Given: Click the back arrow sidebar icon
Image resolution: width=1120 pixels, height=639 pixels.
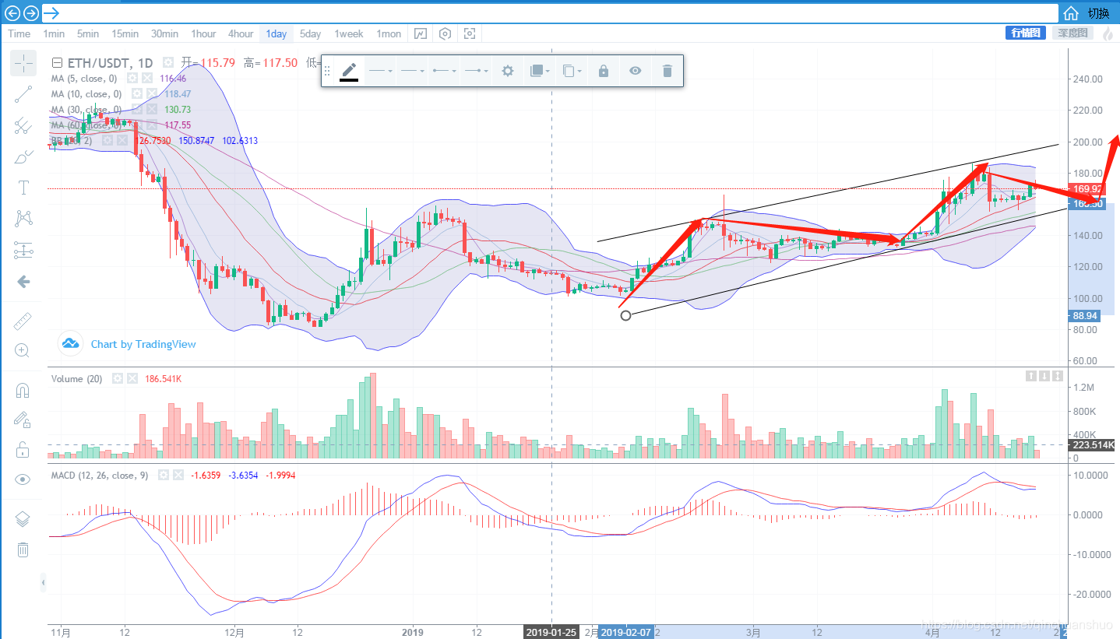Looking at the screenshot, I should point(23,282).
